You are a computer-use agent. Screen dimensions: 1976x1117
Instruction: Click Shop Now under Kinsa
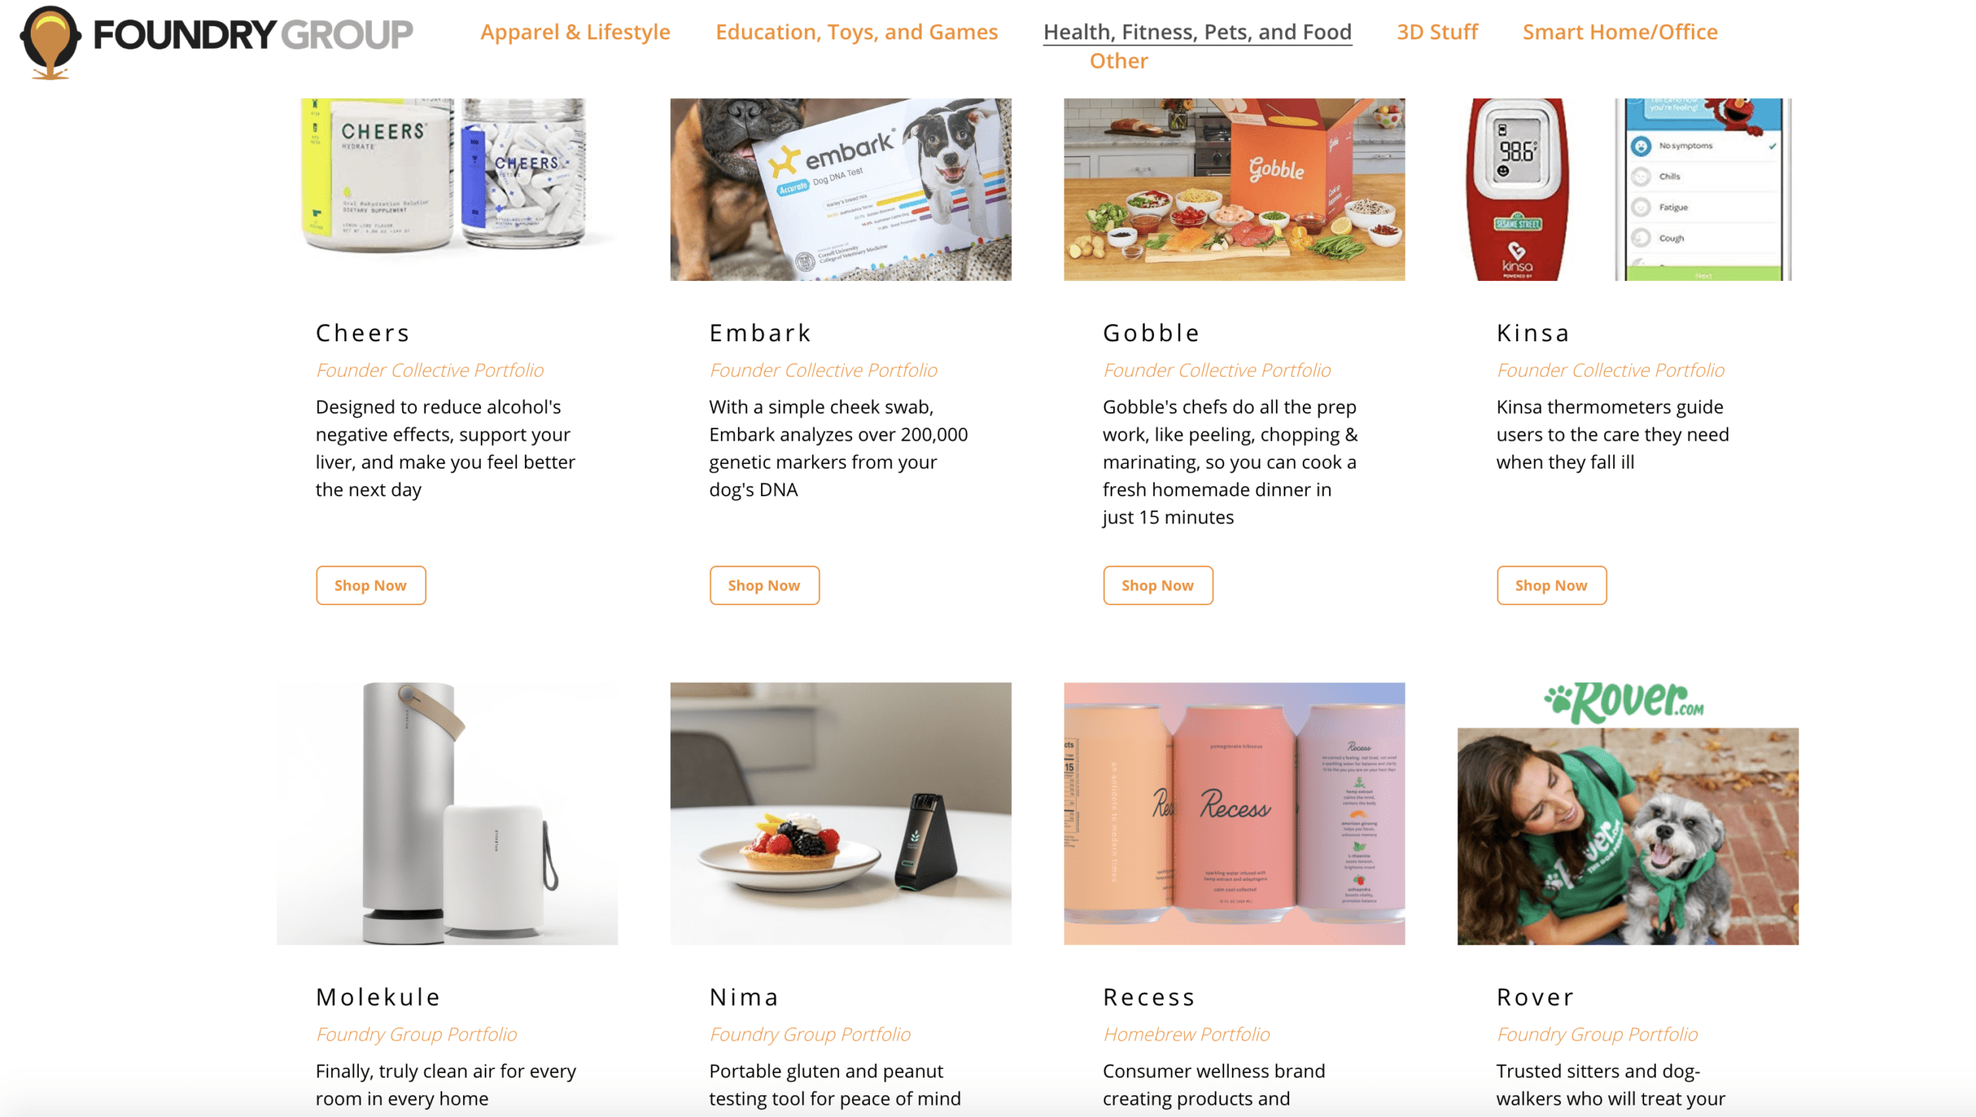coord(1551,585)
